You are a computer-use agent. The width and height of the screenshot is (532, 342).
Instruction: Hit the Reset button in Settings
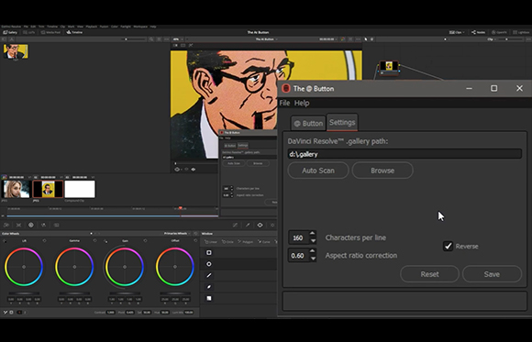pos(429,274)
